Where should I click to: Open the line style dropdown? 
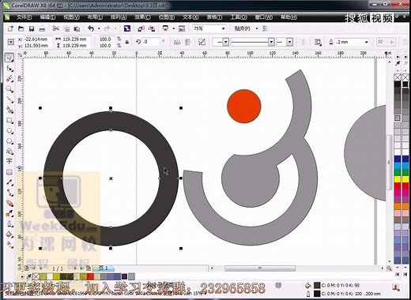point(271,42)
